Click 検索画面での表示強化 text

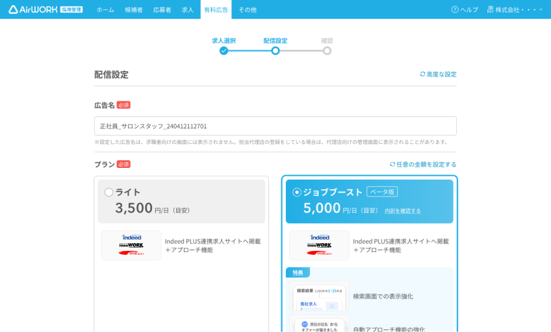[x=383, y=296]
